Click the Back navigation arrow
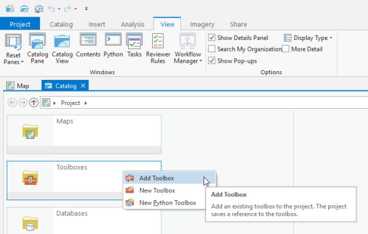Viewport: 368px width, 234px height. click(x=12, y=103)
